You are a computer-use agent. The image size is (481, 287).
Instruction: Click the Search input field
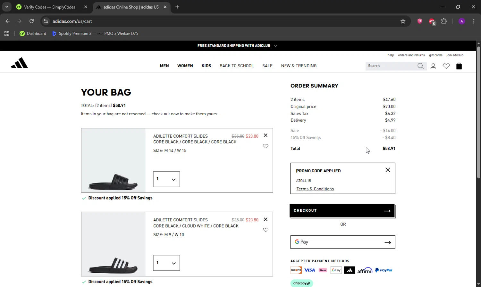(391, 66)
